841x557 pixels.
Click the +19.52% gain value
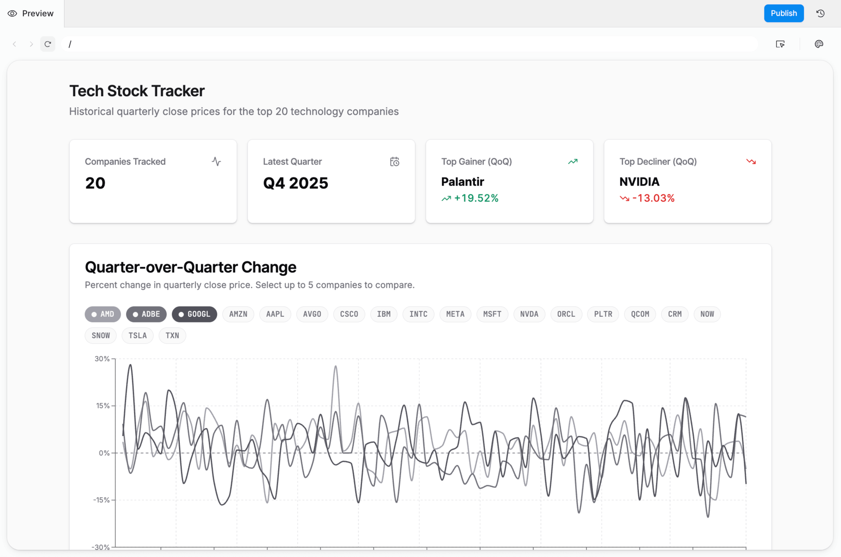(x=477, y=199)
